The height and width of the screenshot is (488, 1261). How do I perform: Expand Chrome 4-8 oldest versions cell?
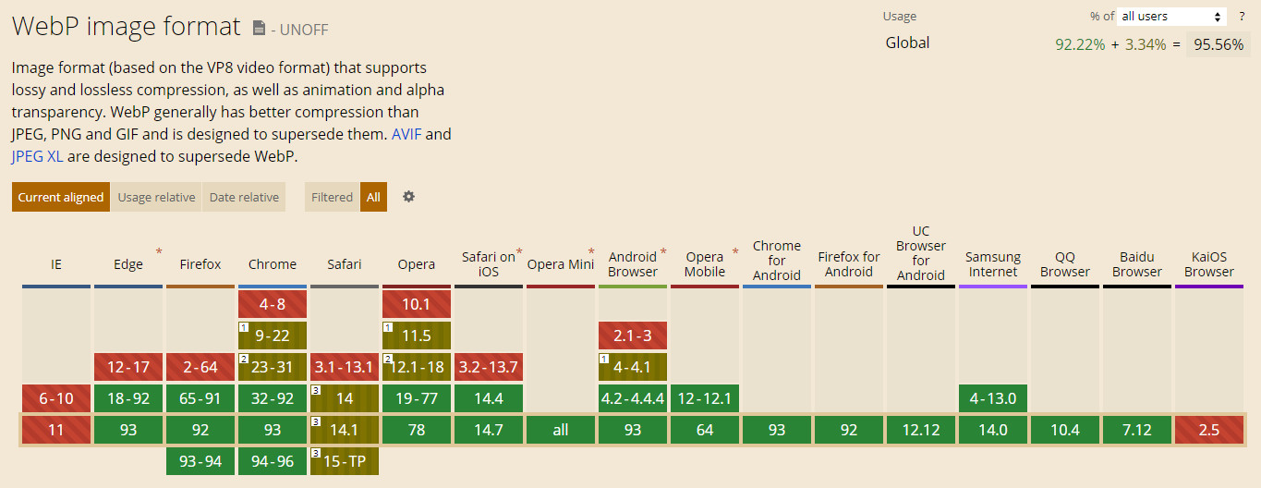click(273, 304)
